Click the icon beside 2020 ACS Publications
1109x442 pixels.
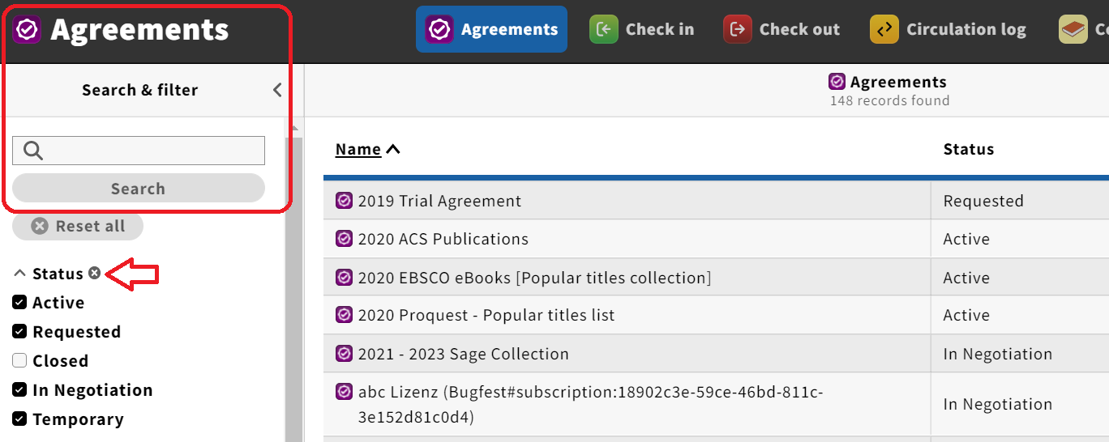(x=345, y=239)
